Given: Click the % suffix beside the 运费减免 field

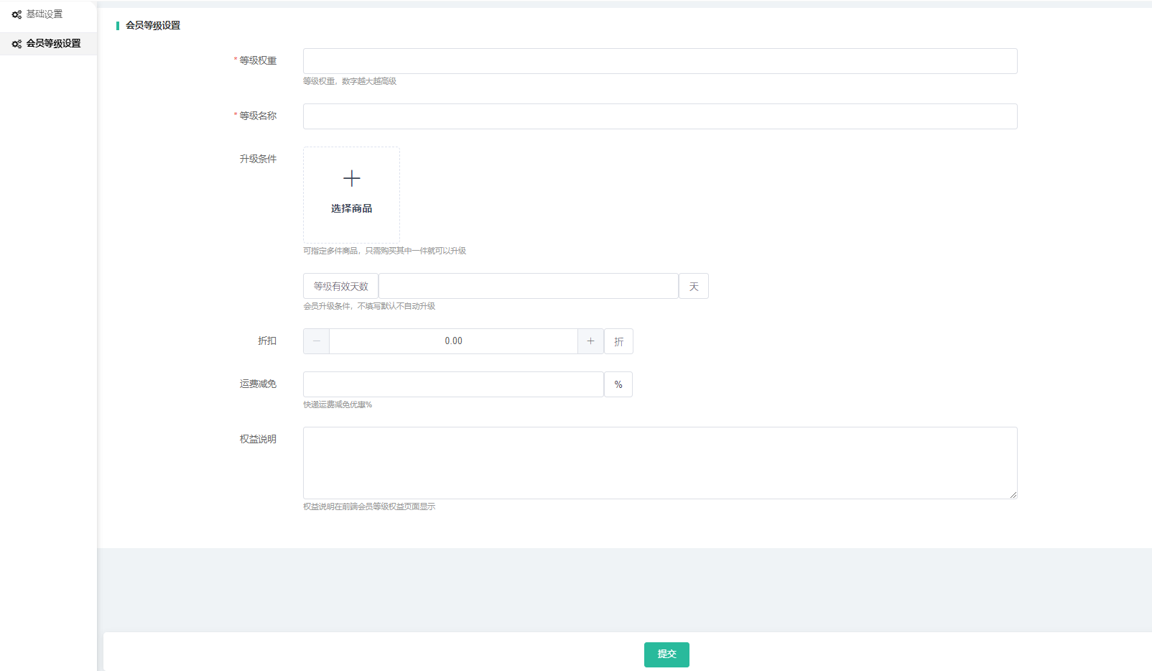Looking at the screenshot, I should (x=618, y=384).
